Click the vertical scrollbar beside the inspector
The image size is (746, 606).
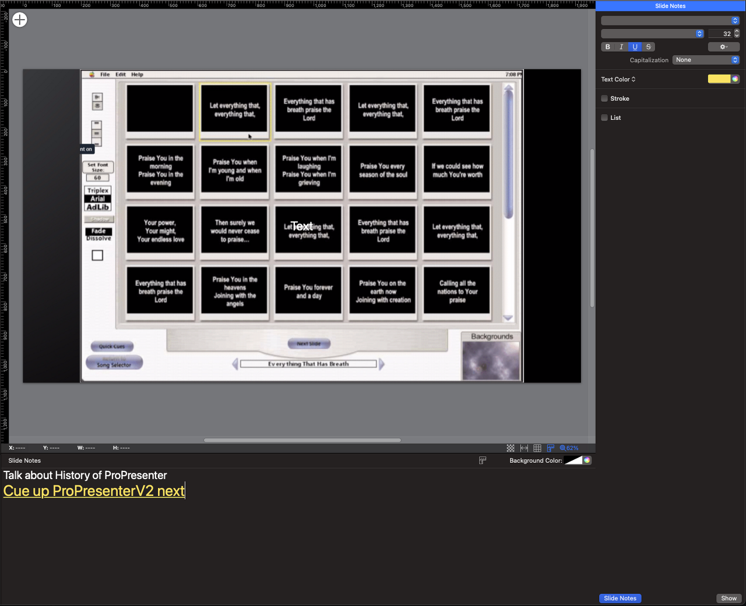[x=592, y=228]
